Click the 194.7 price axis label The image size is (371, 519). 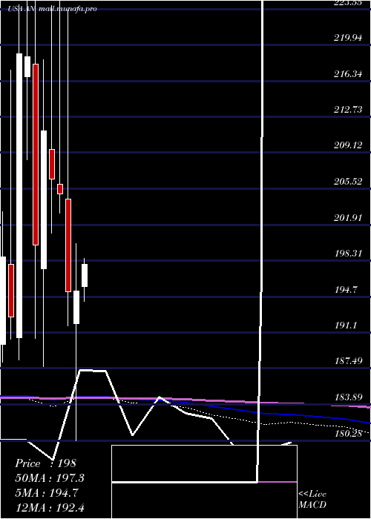346,290
